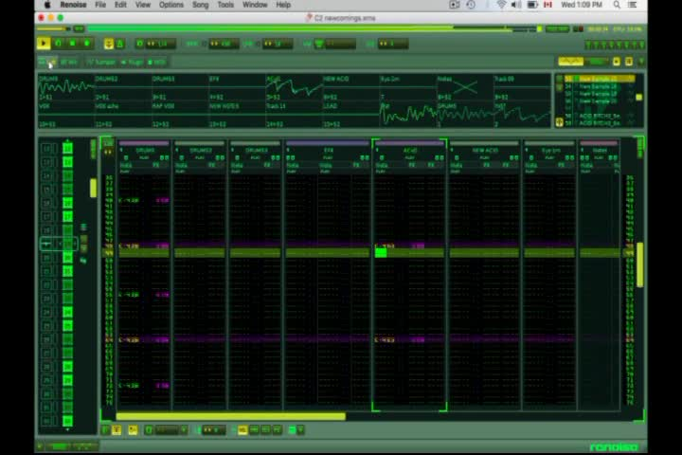Click the Stop button in transport controls
682x455 pixels.
pos(73,44)
